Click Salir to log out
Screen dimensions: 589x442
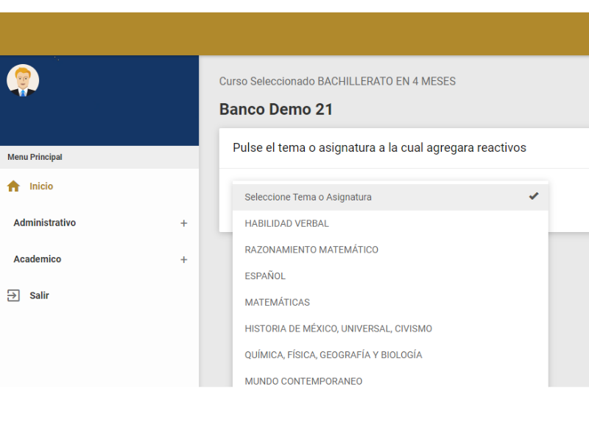[x=39, y=295]
